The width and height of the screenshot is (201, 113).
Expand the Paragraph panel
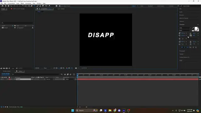182,51
